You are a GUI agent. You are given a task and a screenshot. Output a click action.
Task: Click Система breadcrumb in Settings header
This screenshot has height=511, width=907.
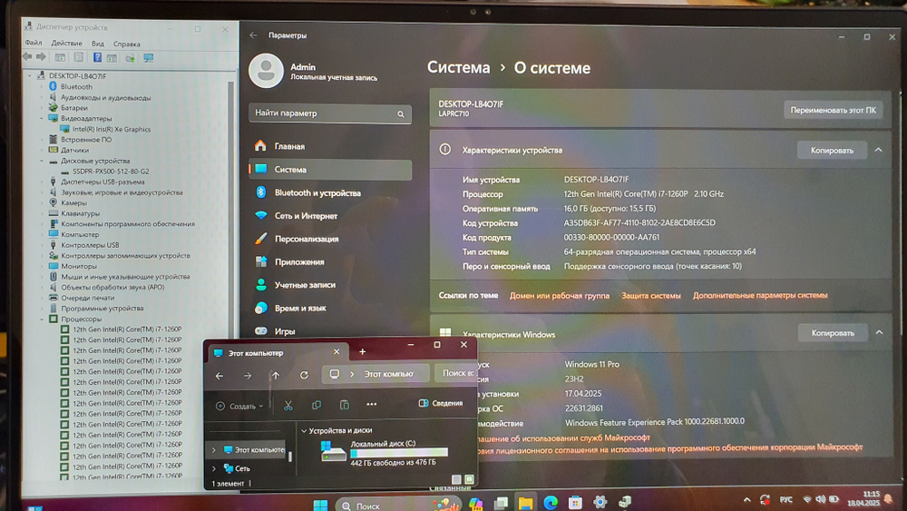[459, 68]
